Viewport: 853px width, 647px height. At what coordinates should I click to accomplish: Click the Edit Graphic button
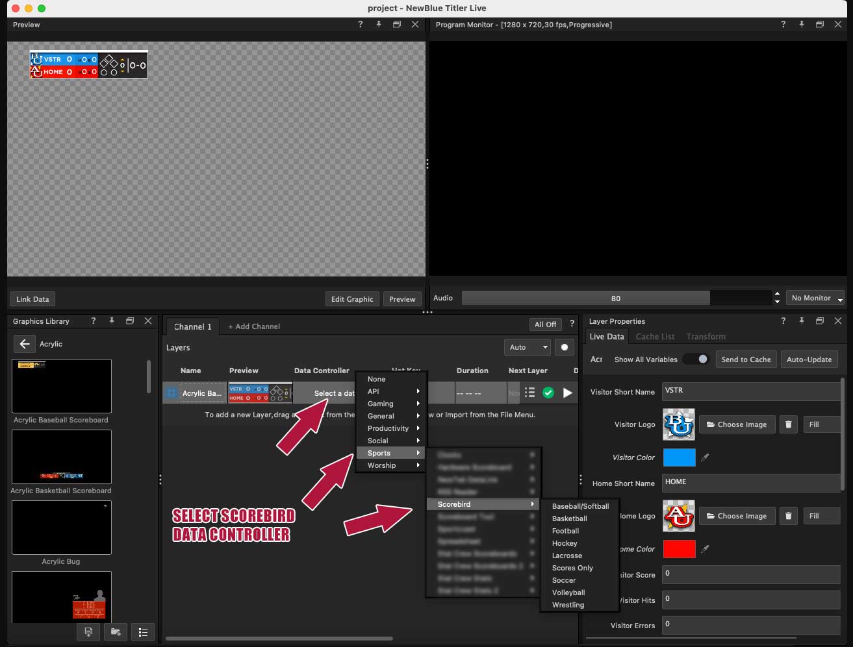(352, 299)
